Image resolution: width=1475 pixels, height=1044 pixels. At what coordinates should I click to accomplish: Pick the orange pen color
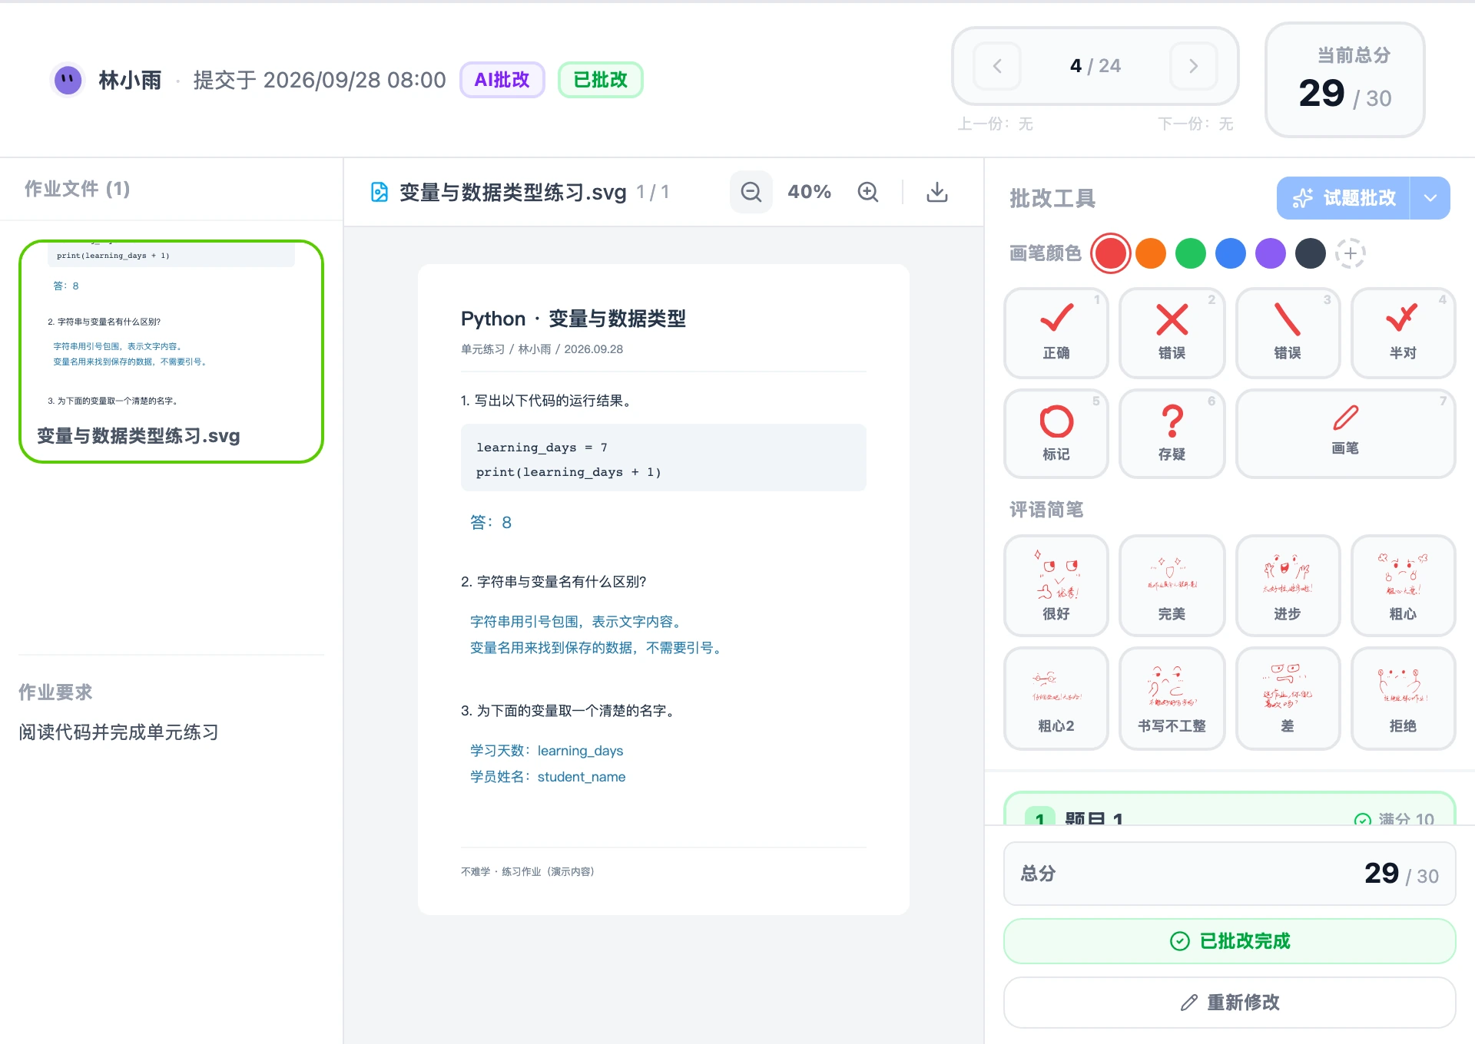tap(1151, 253)
